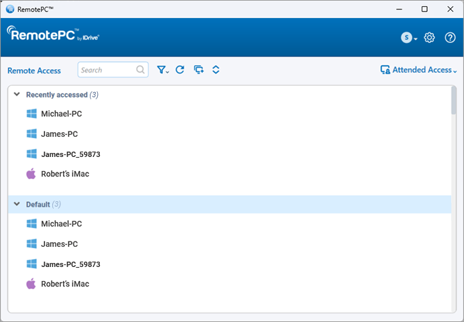Select Michael-PC under Recently accessed

(61, 114)
